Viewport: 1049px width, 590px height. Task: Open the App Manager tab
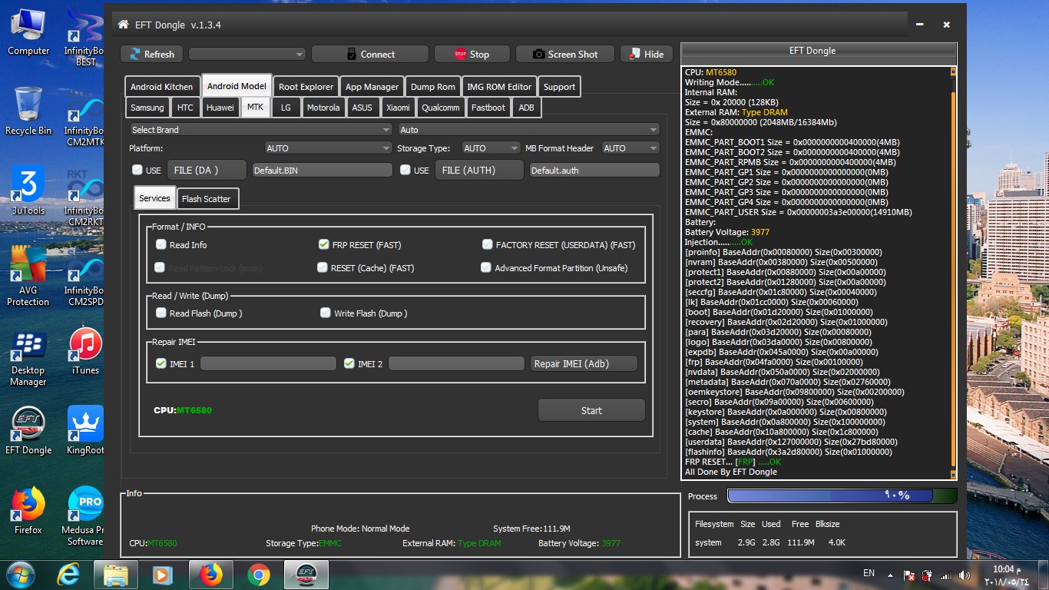point(372,87)
